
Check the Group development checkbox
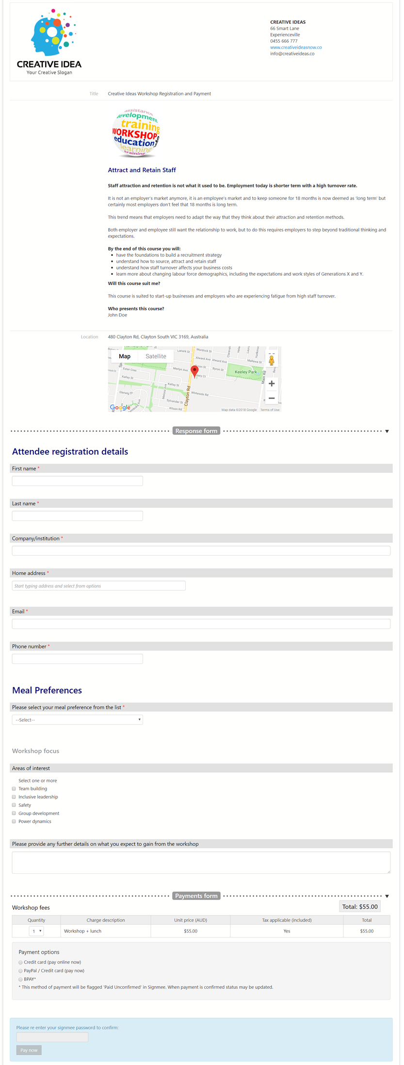point(14,814)
